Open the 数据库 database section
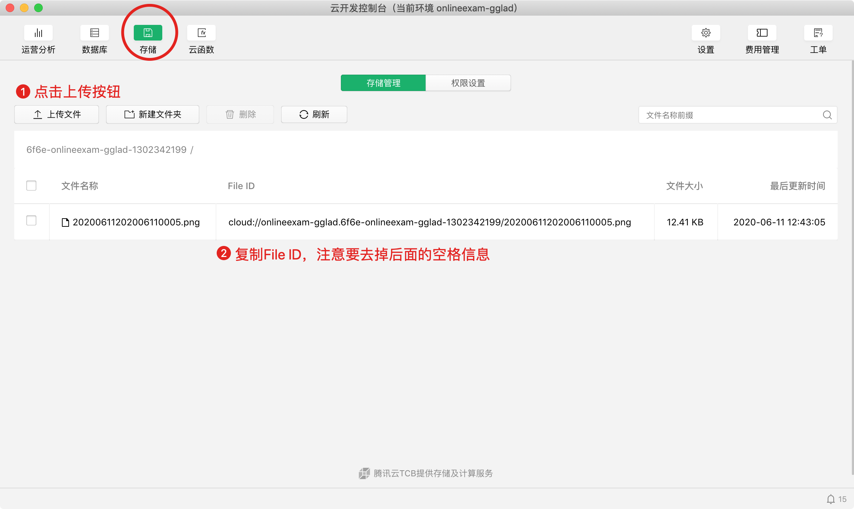 [94, 33]
